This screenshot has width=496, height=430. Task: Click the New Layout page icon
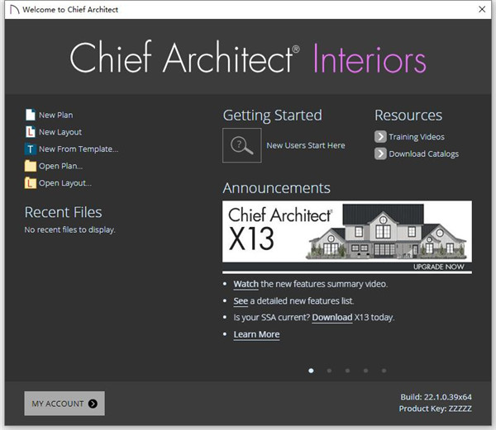click(31, 132)
